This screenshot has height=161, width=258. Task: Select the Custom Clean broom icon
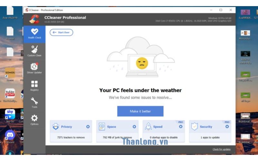pyautogui.click(x=34, y=51)
